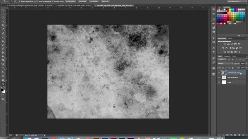Open the Fill slider dropdown arrow
Viewport: 248px width, 139px height.
tap(246, 68)
